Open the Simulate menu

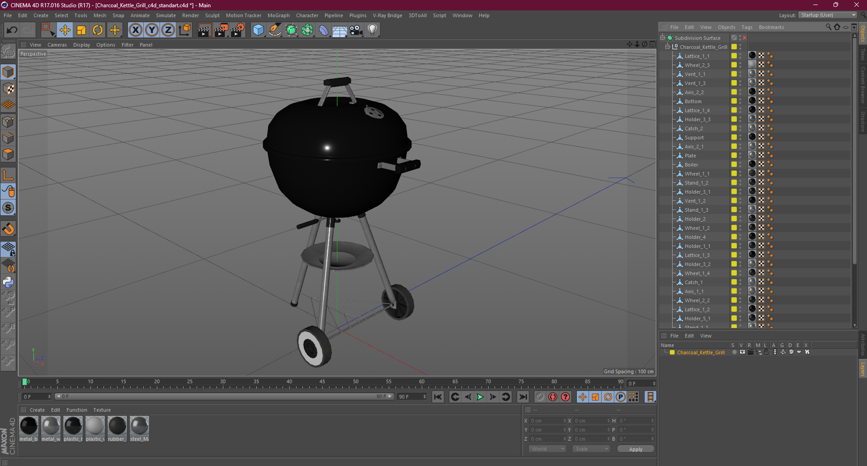166,15
